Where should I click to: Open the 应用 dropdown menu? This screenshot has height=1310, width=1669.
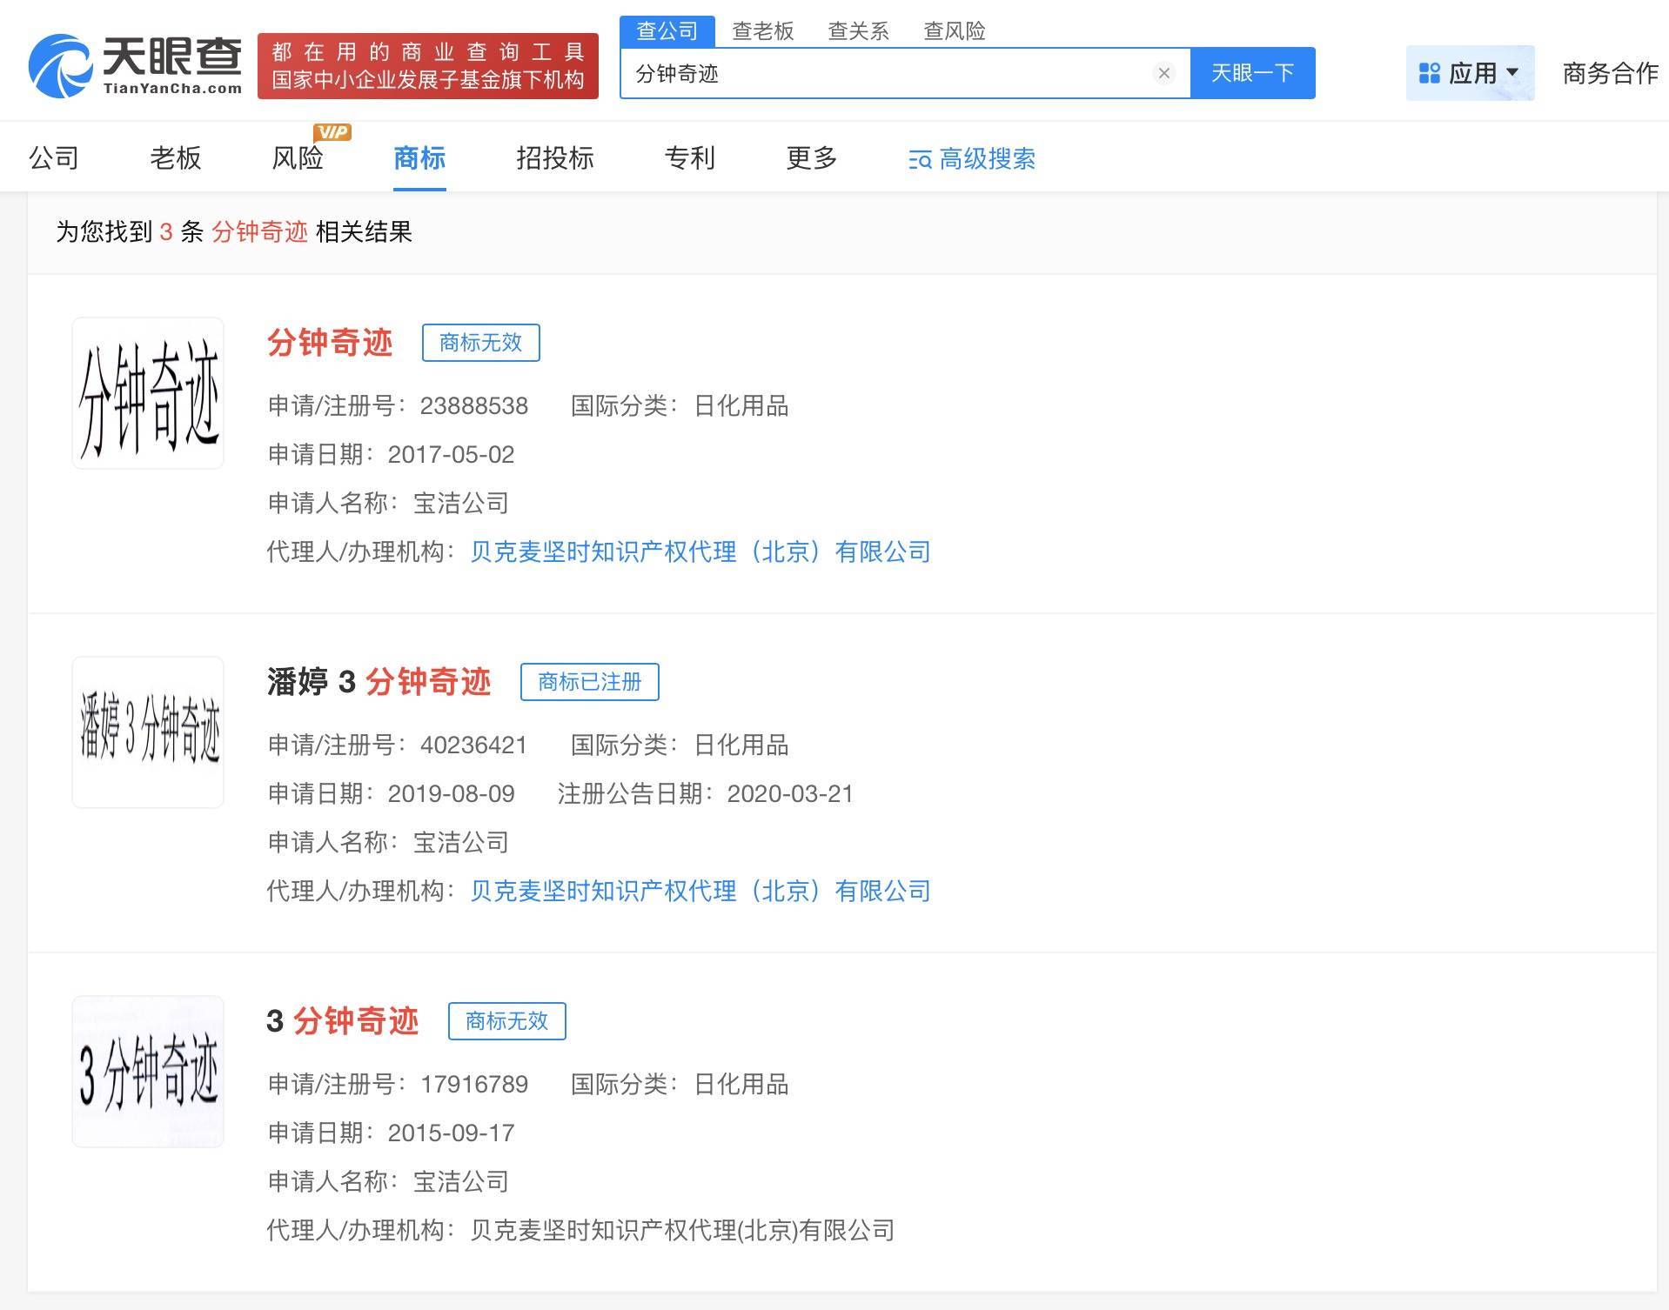pos(1469,73)
